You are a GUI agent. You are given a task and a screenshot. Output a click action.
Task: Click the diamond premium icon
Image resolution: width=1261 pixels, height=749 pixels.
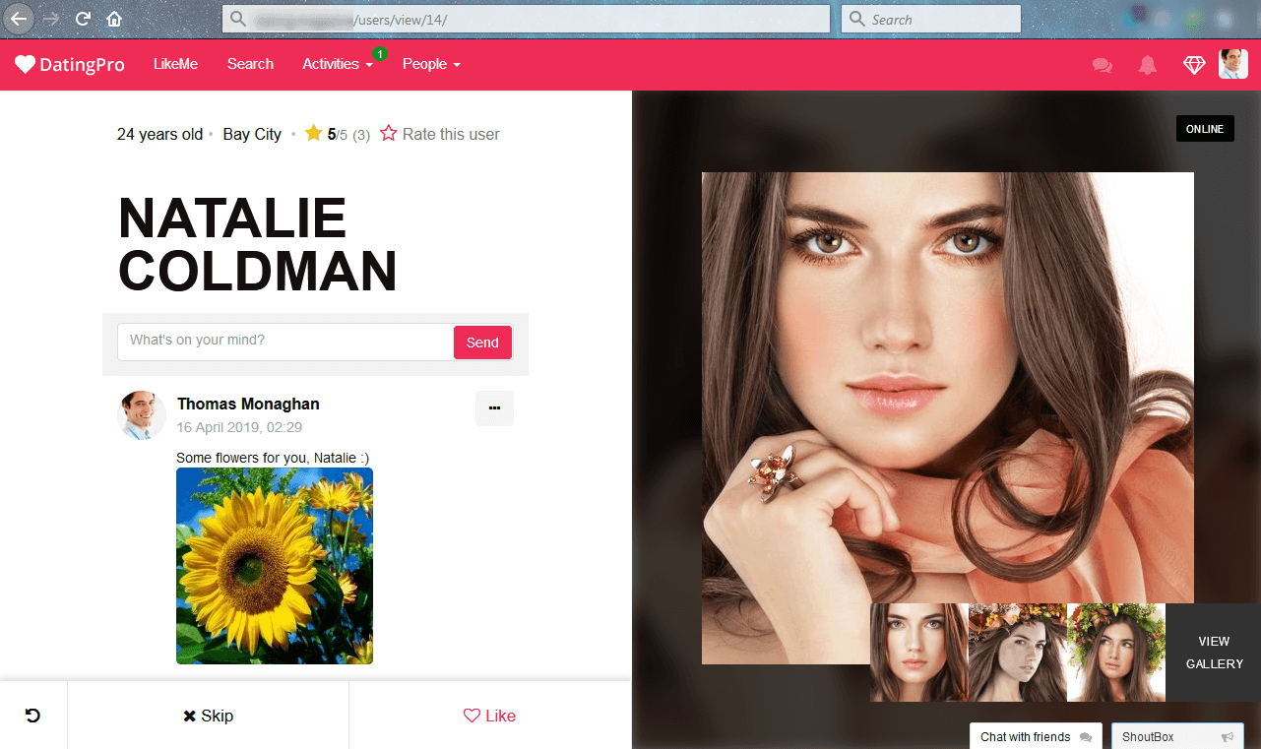point(1193,65)
